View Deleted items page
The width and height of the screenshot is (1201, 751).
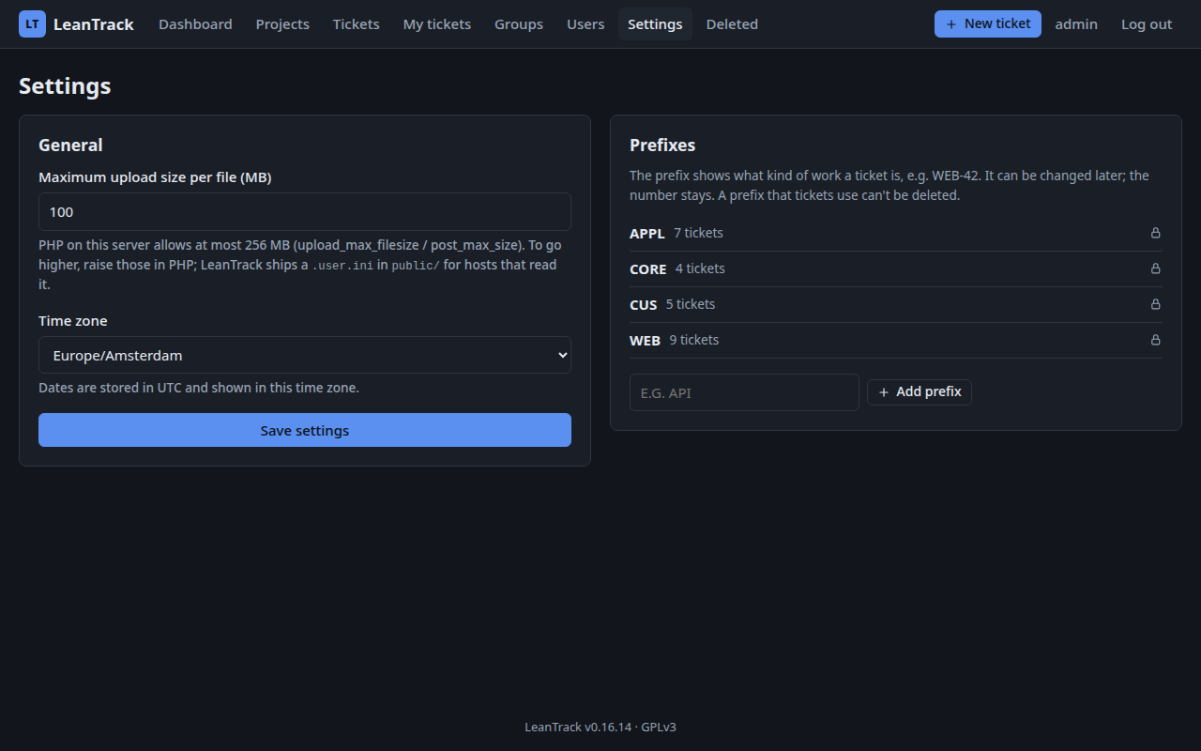(732, 24)
